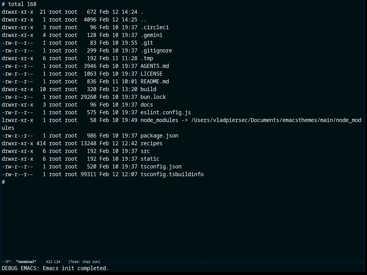Click the .circleci directory entry
Image resolution: width=367 pixels, height=275 pixels.
(155, 27)
